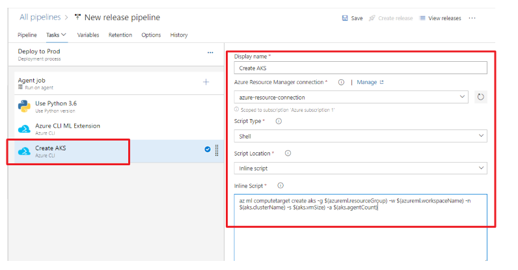Show info for Azure Resource Manager connection

coord(341,82)
